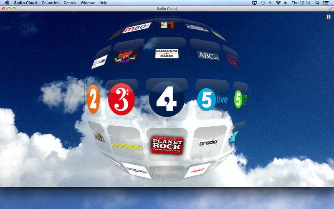Open the AirPlay display menu
This screenshot has width=334, height=209.
click(255, 3)
